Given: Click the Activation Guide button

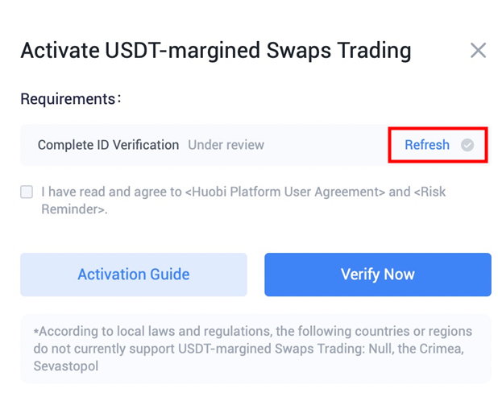Looking at the screenshot, I should tap(134, 275).
